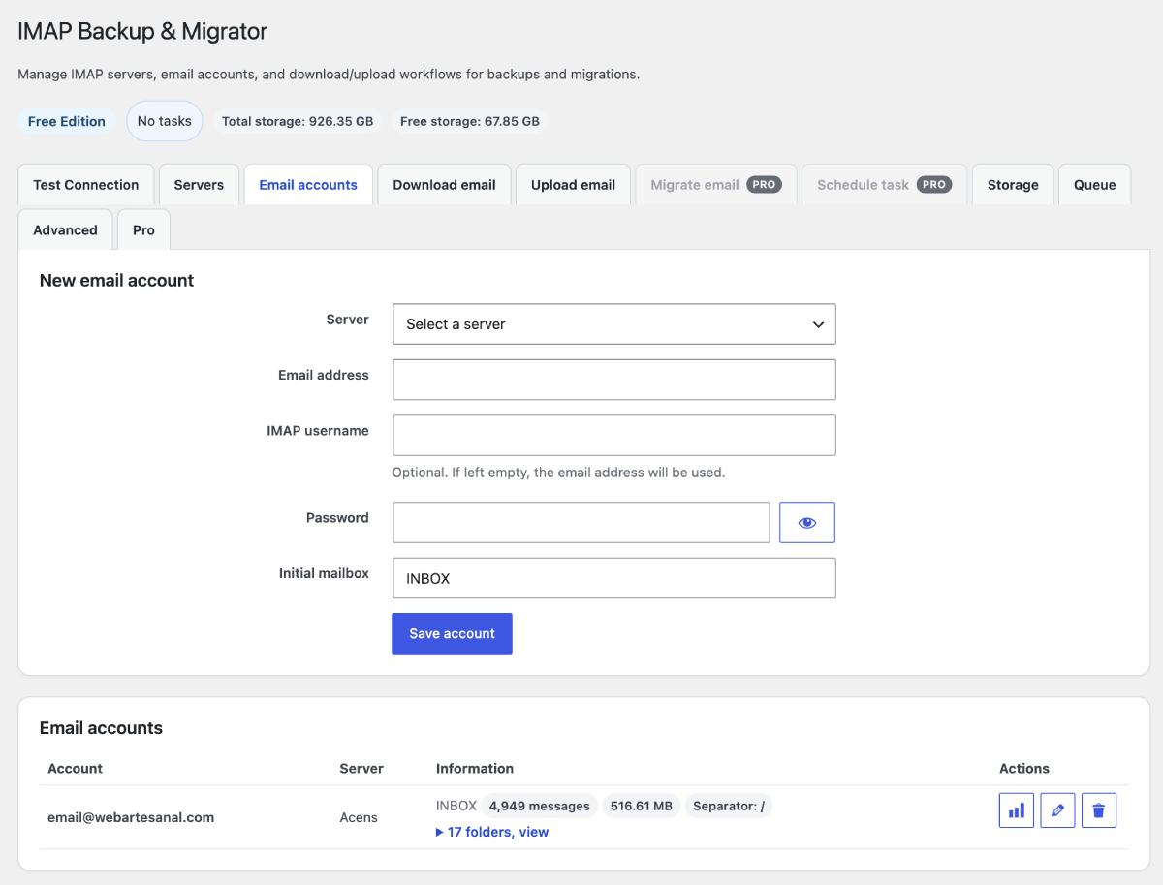This screenshot has height=885, width=1163.
Task: Open the Server select dropdown
Action: (x=614, y=324)
